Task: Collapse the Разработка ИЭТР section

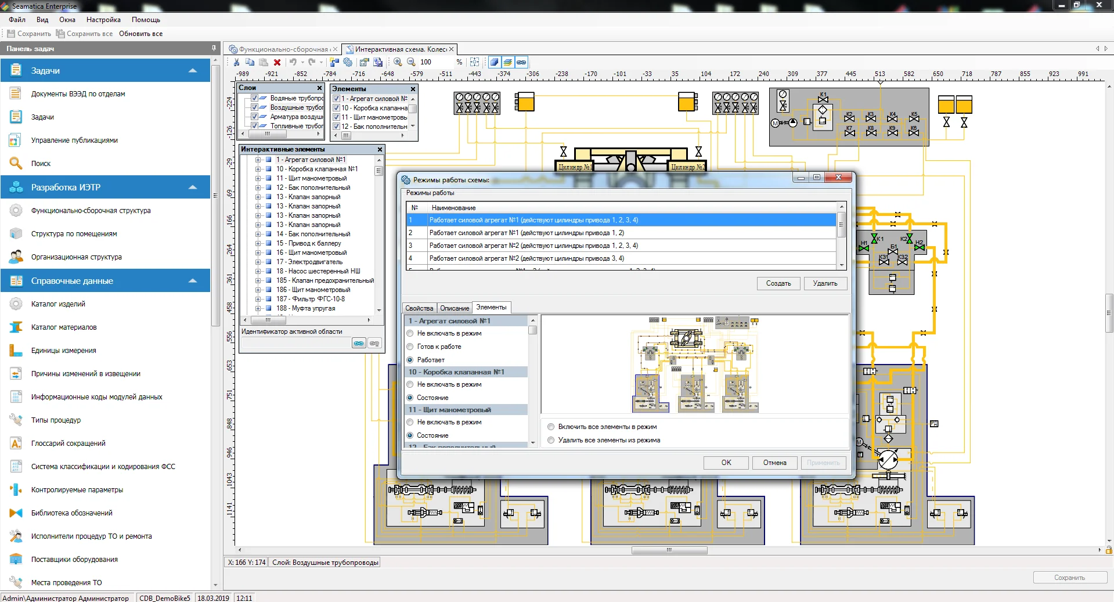Action: [193, 188]
